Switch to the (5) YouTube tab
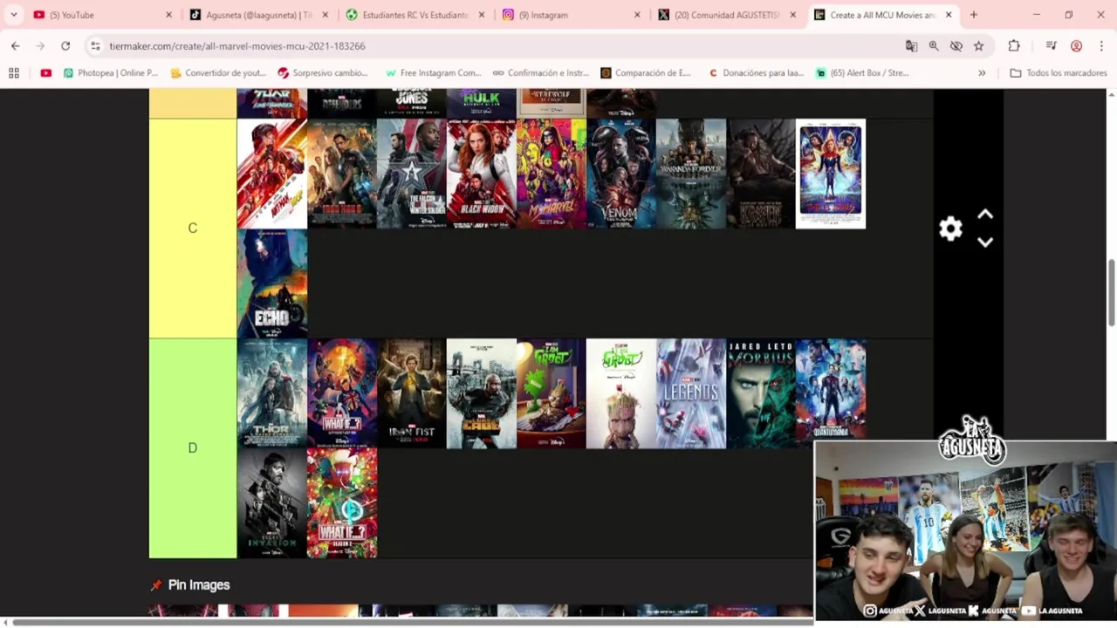Viewport: 1117px width, 628px height. pyautogui.click(x=102, y=15)
